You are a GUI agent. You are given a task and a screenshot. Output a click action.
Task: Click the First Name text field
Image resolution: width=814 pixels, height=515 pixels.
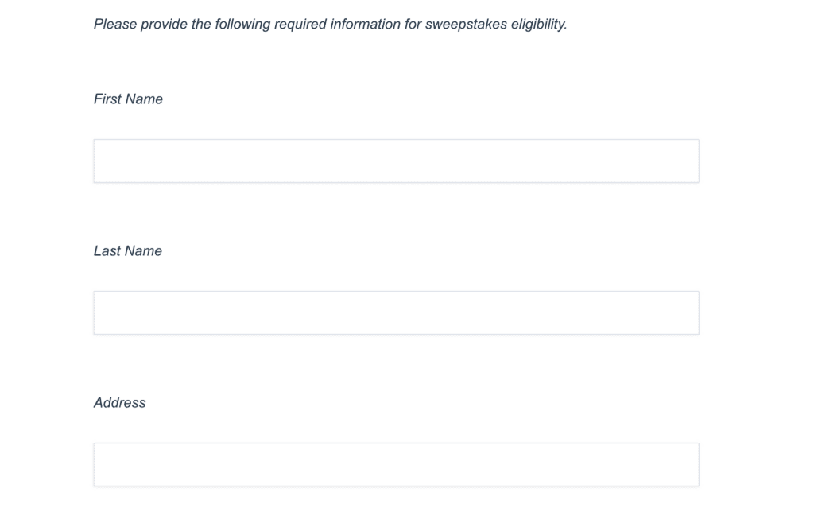coord(396,161)
